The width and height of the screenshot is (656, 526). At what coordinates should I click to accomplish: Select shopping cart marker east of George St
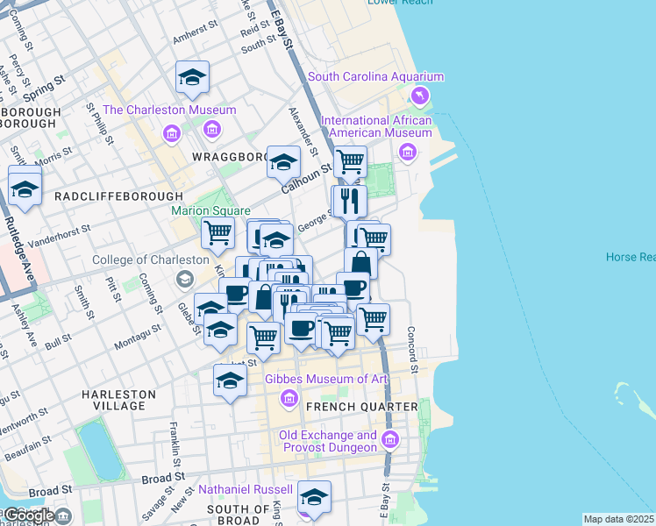point(374,238)
